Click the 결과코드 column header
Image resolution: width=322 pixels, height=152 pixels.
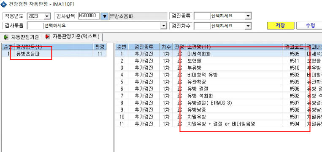pos(294,47)
